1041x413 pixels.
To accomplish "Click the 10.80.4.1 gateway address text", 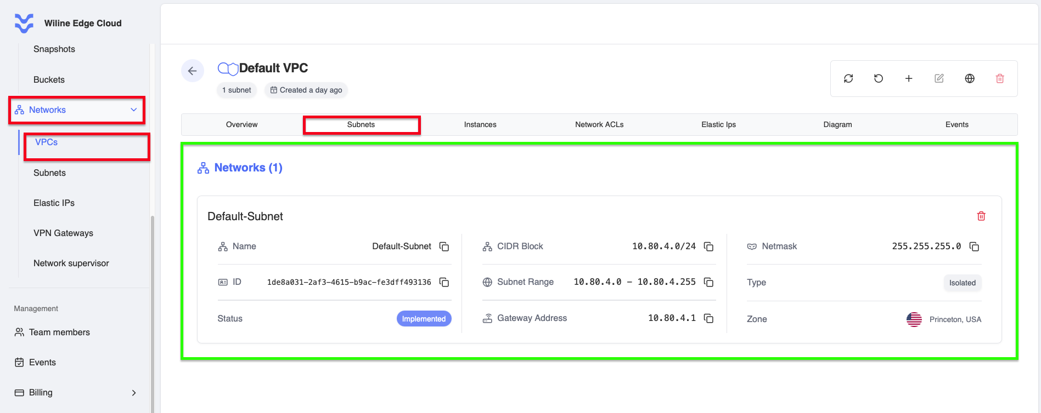I will pos(672,318).
